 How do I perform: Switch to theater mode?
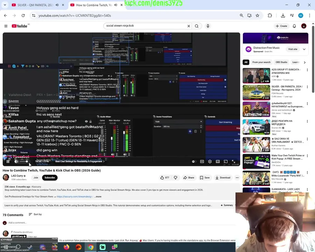point(218,162)
